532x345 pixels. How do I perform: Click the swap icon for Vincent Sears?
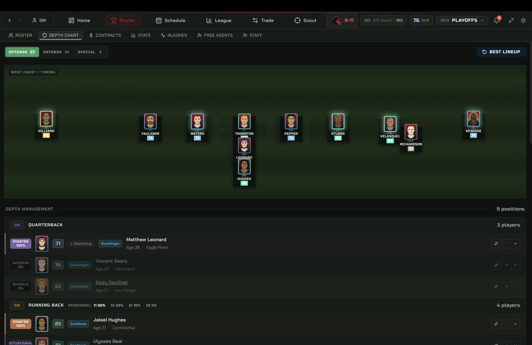496,265
